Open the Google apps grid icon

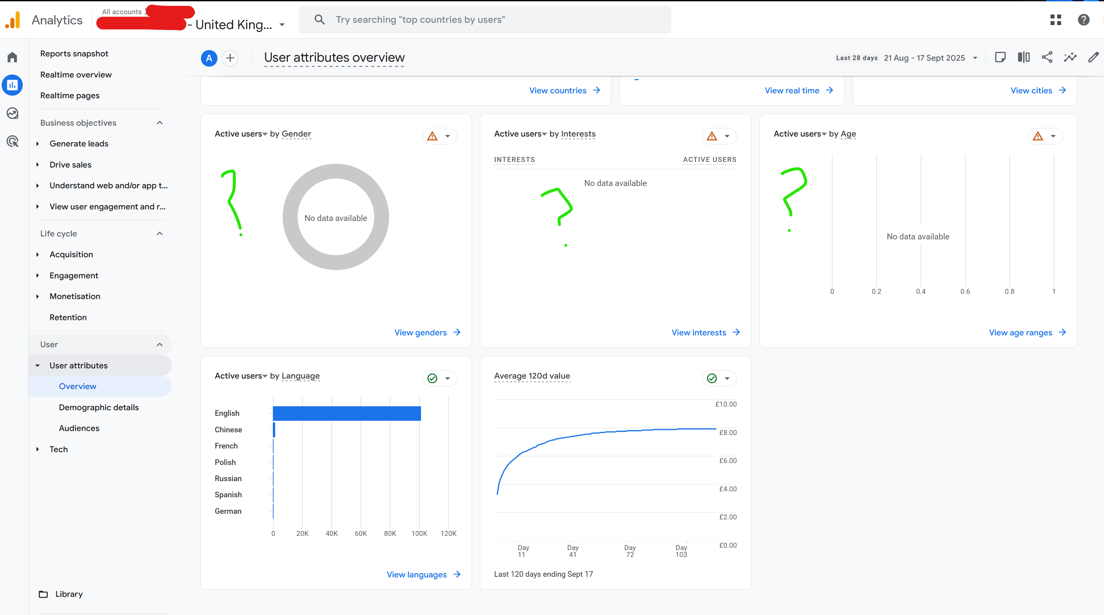coord(1055,20)
